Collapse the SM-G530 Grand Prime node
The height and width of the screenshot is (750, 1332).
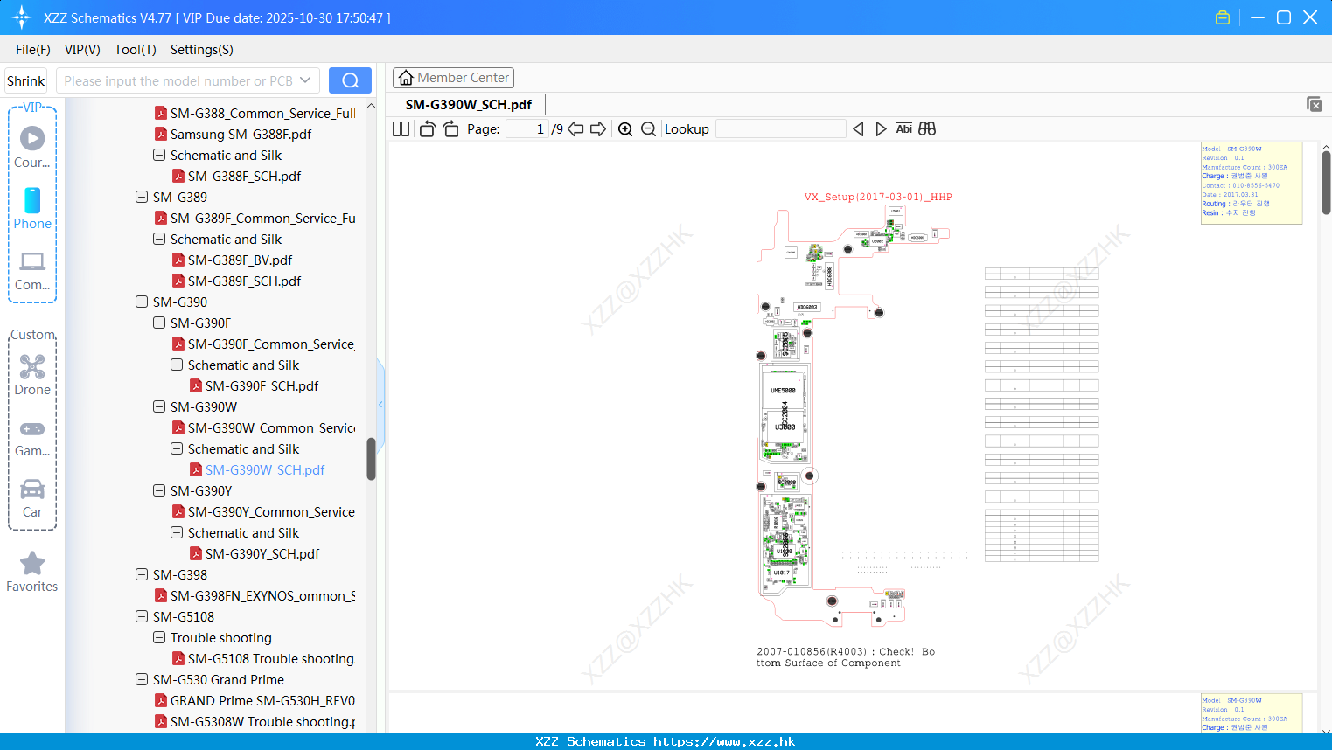point(142,679)
